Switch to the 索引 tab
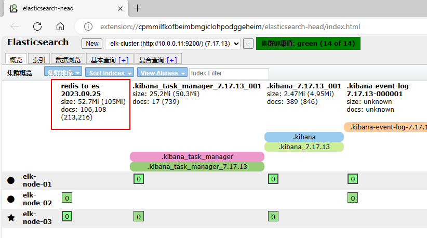The image size is (427, 238). point(39,60)
